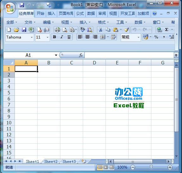Viewport: 182px width, 173px height.
Task: Go to last sheet navigation arrow
Action: point(20,161)
